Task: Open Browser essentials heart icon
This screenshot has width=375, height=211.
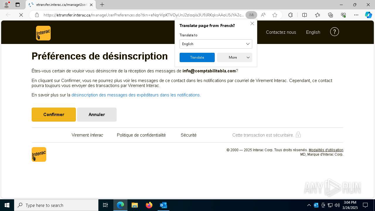Action: 343,15
